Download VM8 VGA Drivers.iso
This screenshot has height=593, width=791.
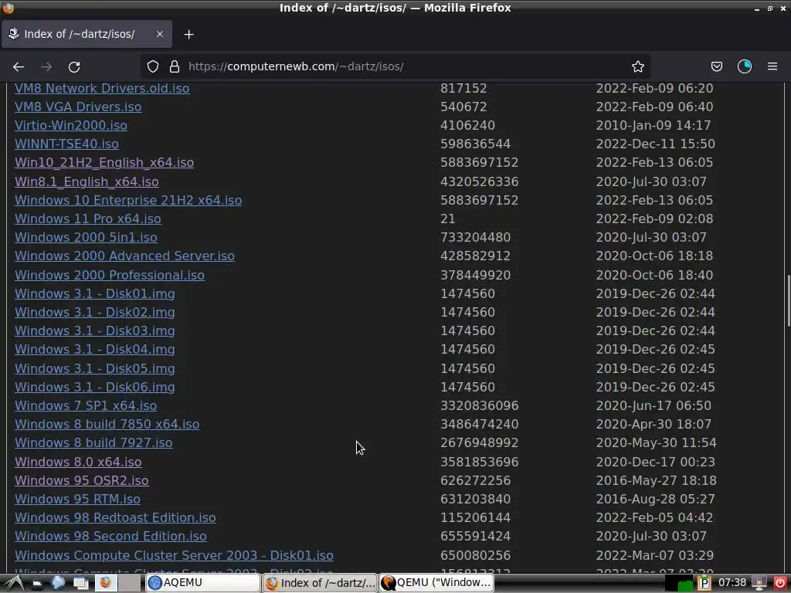pyautogui.click(x=78, y=107)
